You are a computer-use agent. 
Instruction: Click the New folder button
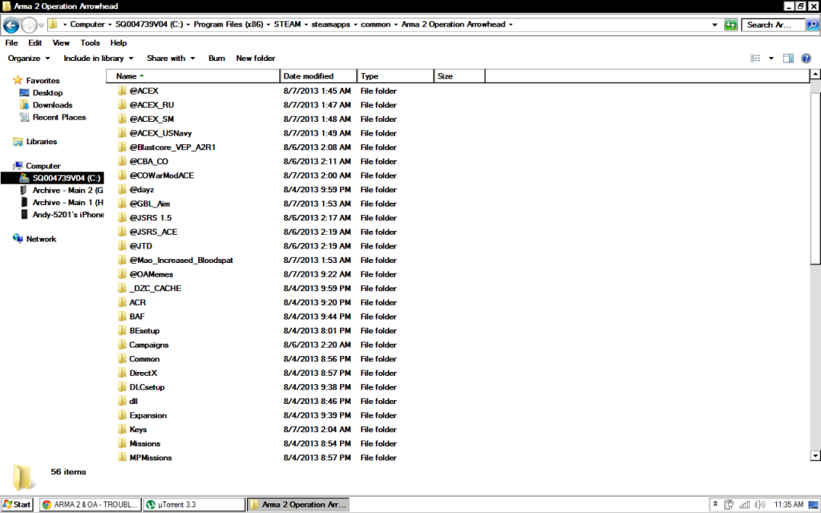255,59
